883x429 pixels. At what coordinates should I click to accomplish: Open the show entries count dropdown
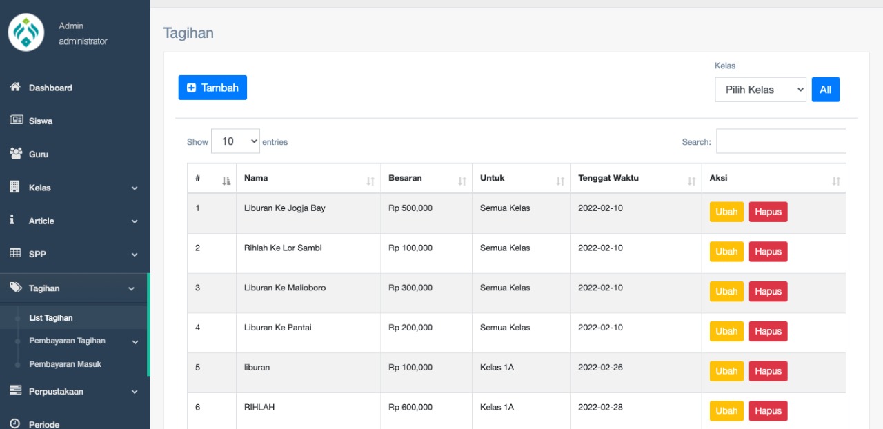pyautogui.click(x=235, y=141)
